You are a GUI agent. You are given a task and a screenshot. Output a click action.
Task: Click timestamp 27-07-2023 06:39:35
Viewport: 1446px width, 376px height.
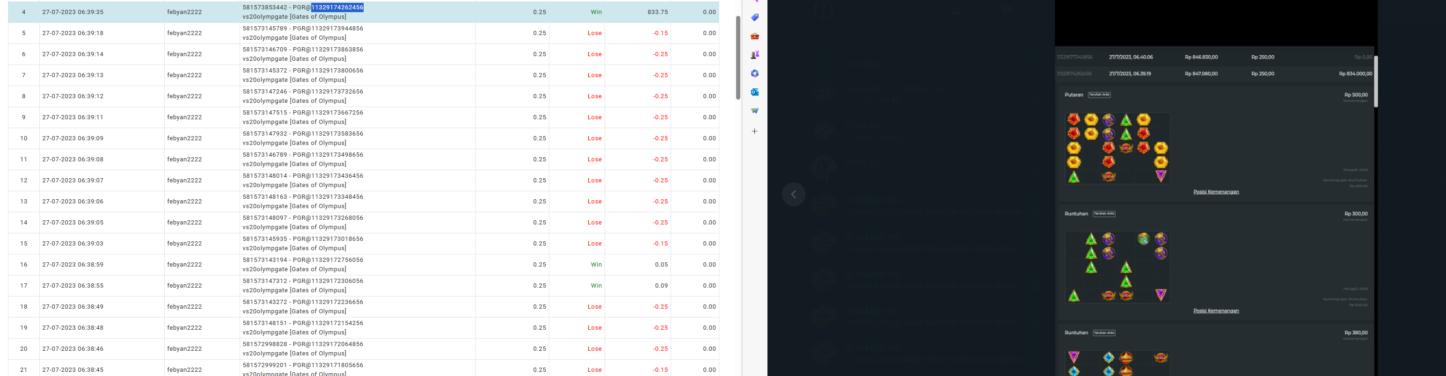tap(73, 12)
